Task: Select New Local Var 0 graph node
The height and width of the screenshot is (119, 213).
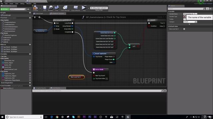Action: pyautogui.click(x=77, y=77)
